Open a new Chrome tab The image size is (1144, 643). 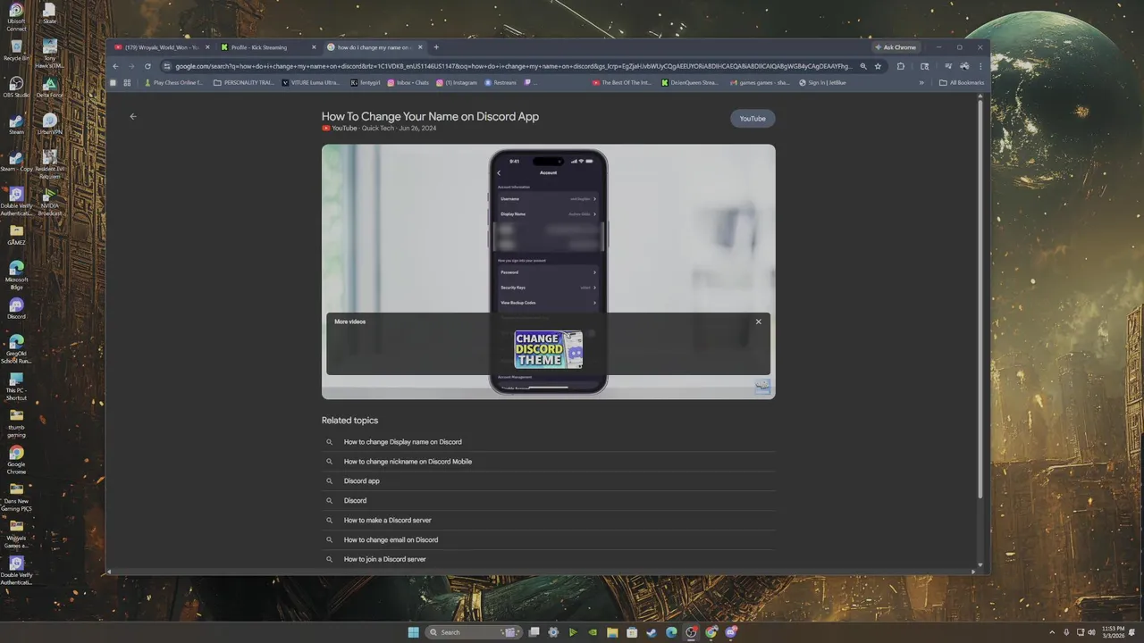(436, 47)
